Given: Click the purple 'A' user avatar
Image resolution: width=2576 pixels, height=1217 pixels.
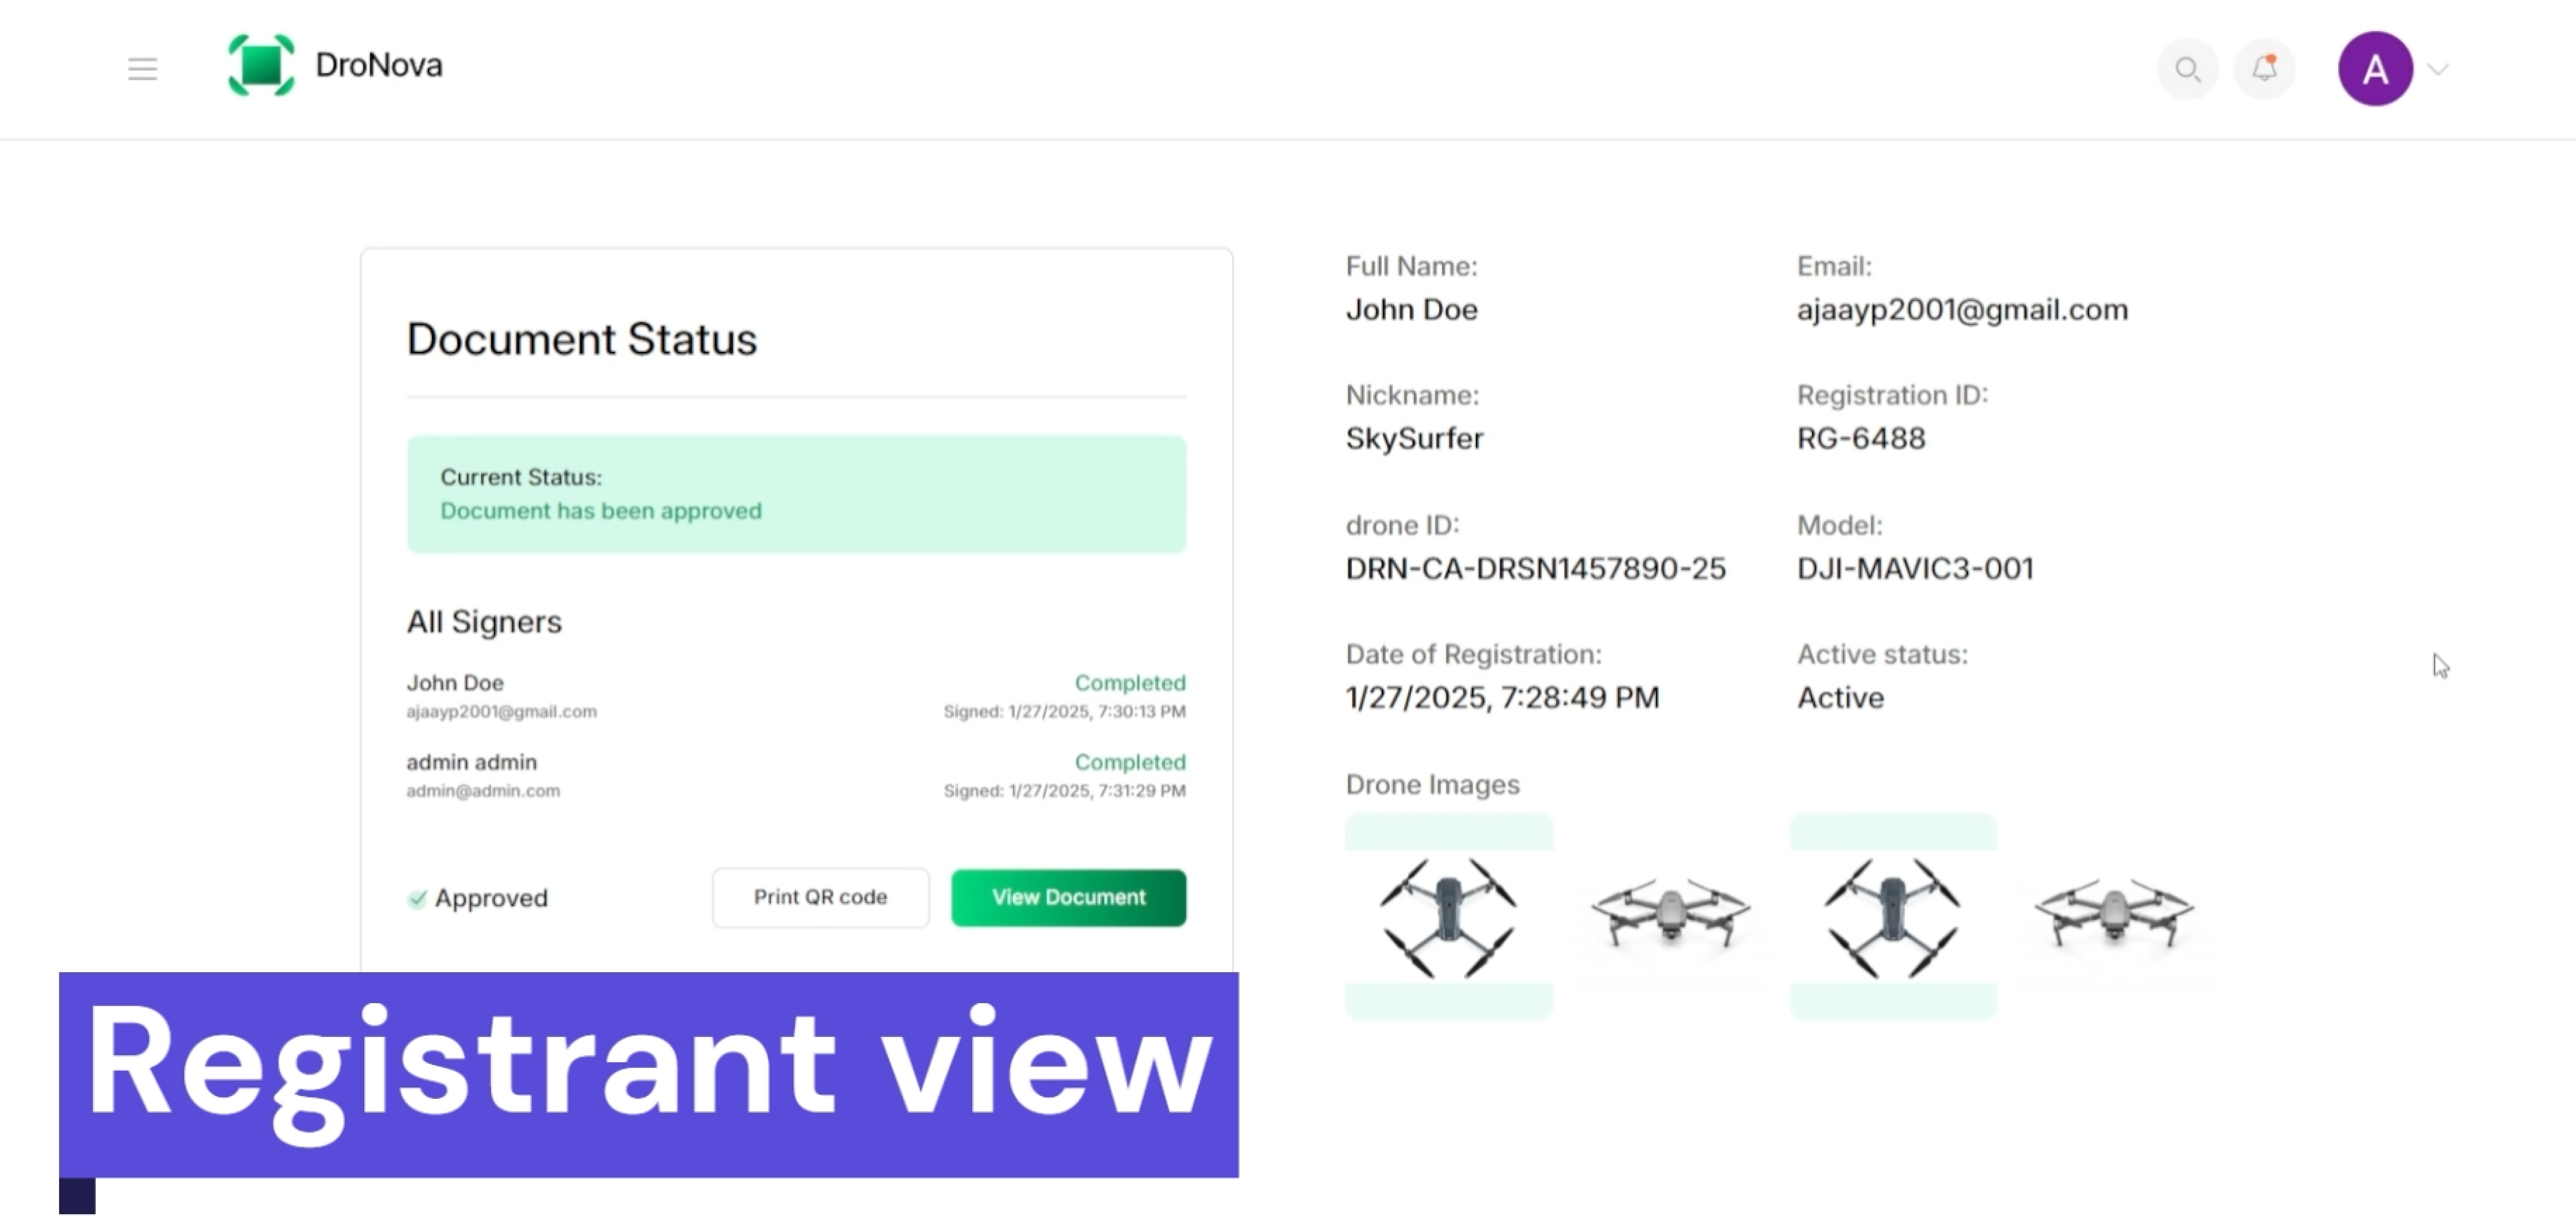Looking at the screenshot, I should point(2375,69).
